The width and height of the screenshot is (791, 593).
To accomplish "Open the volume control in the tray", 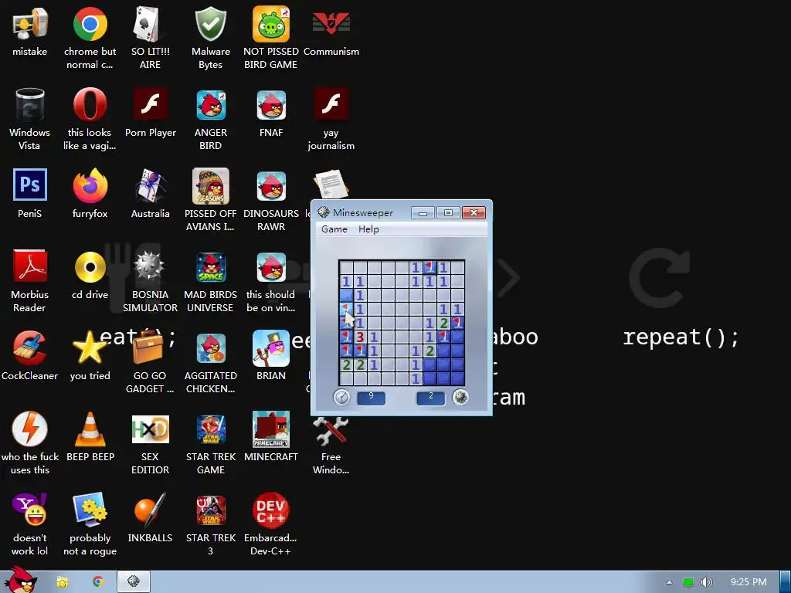I will 706,582.
